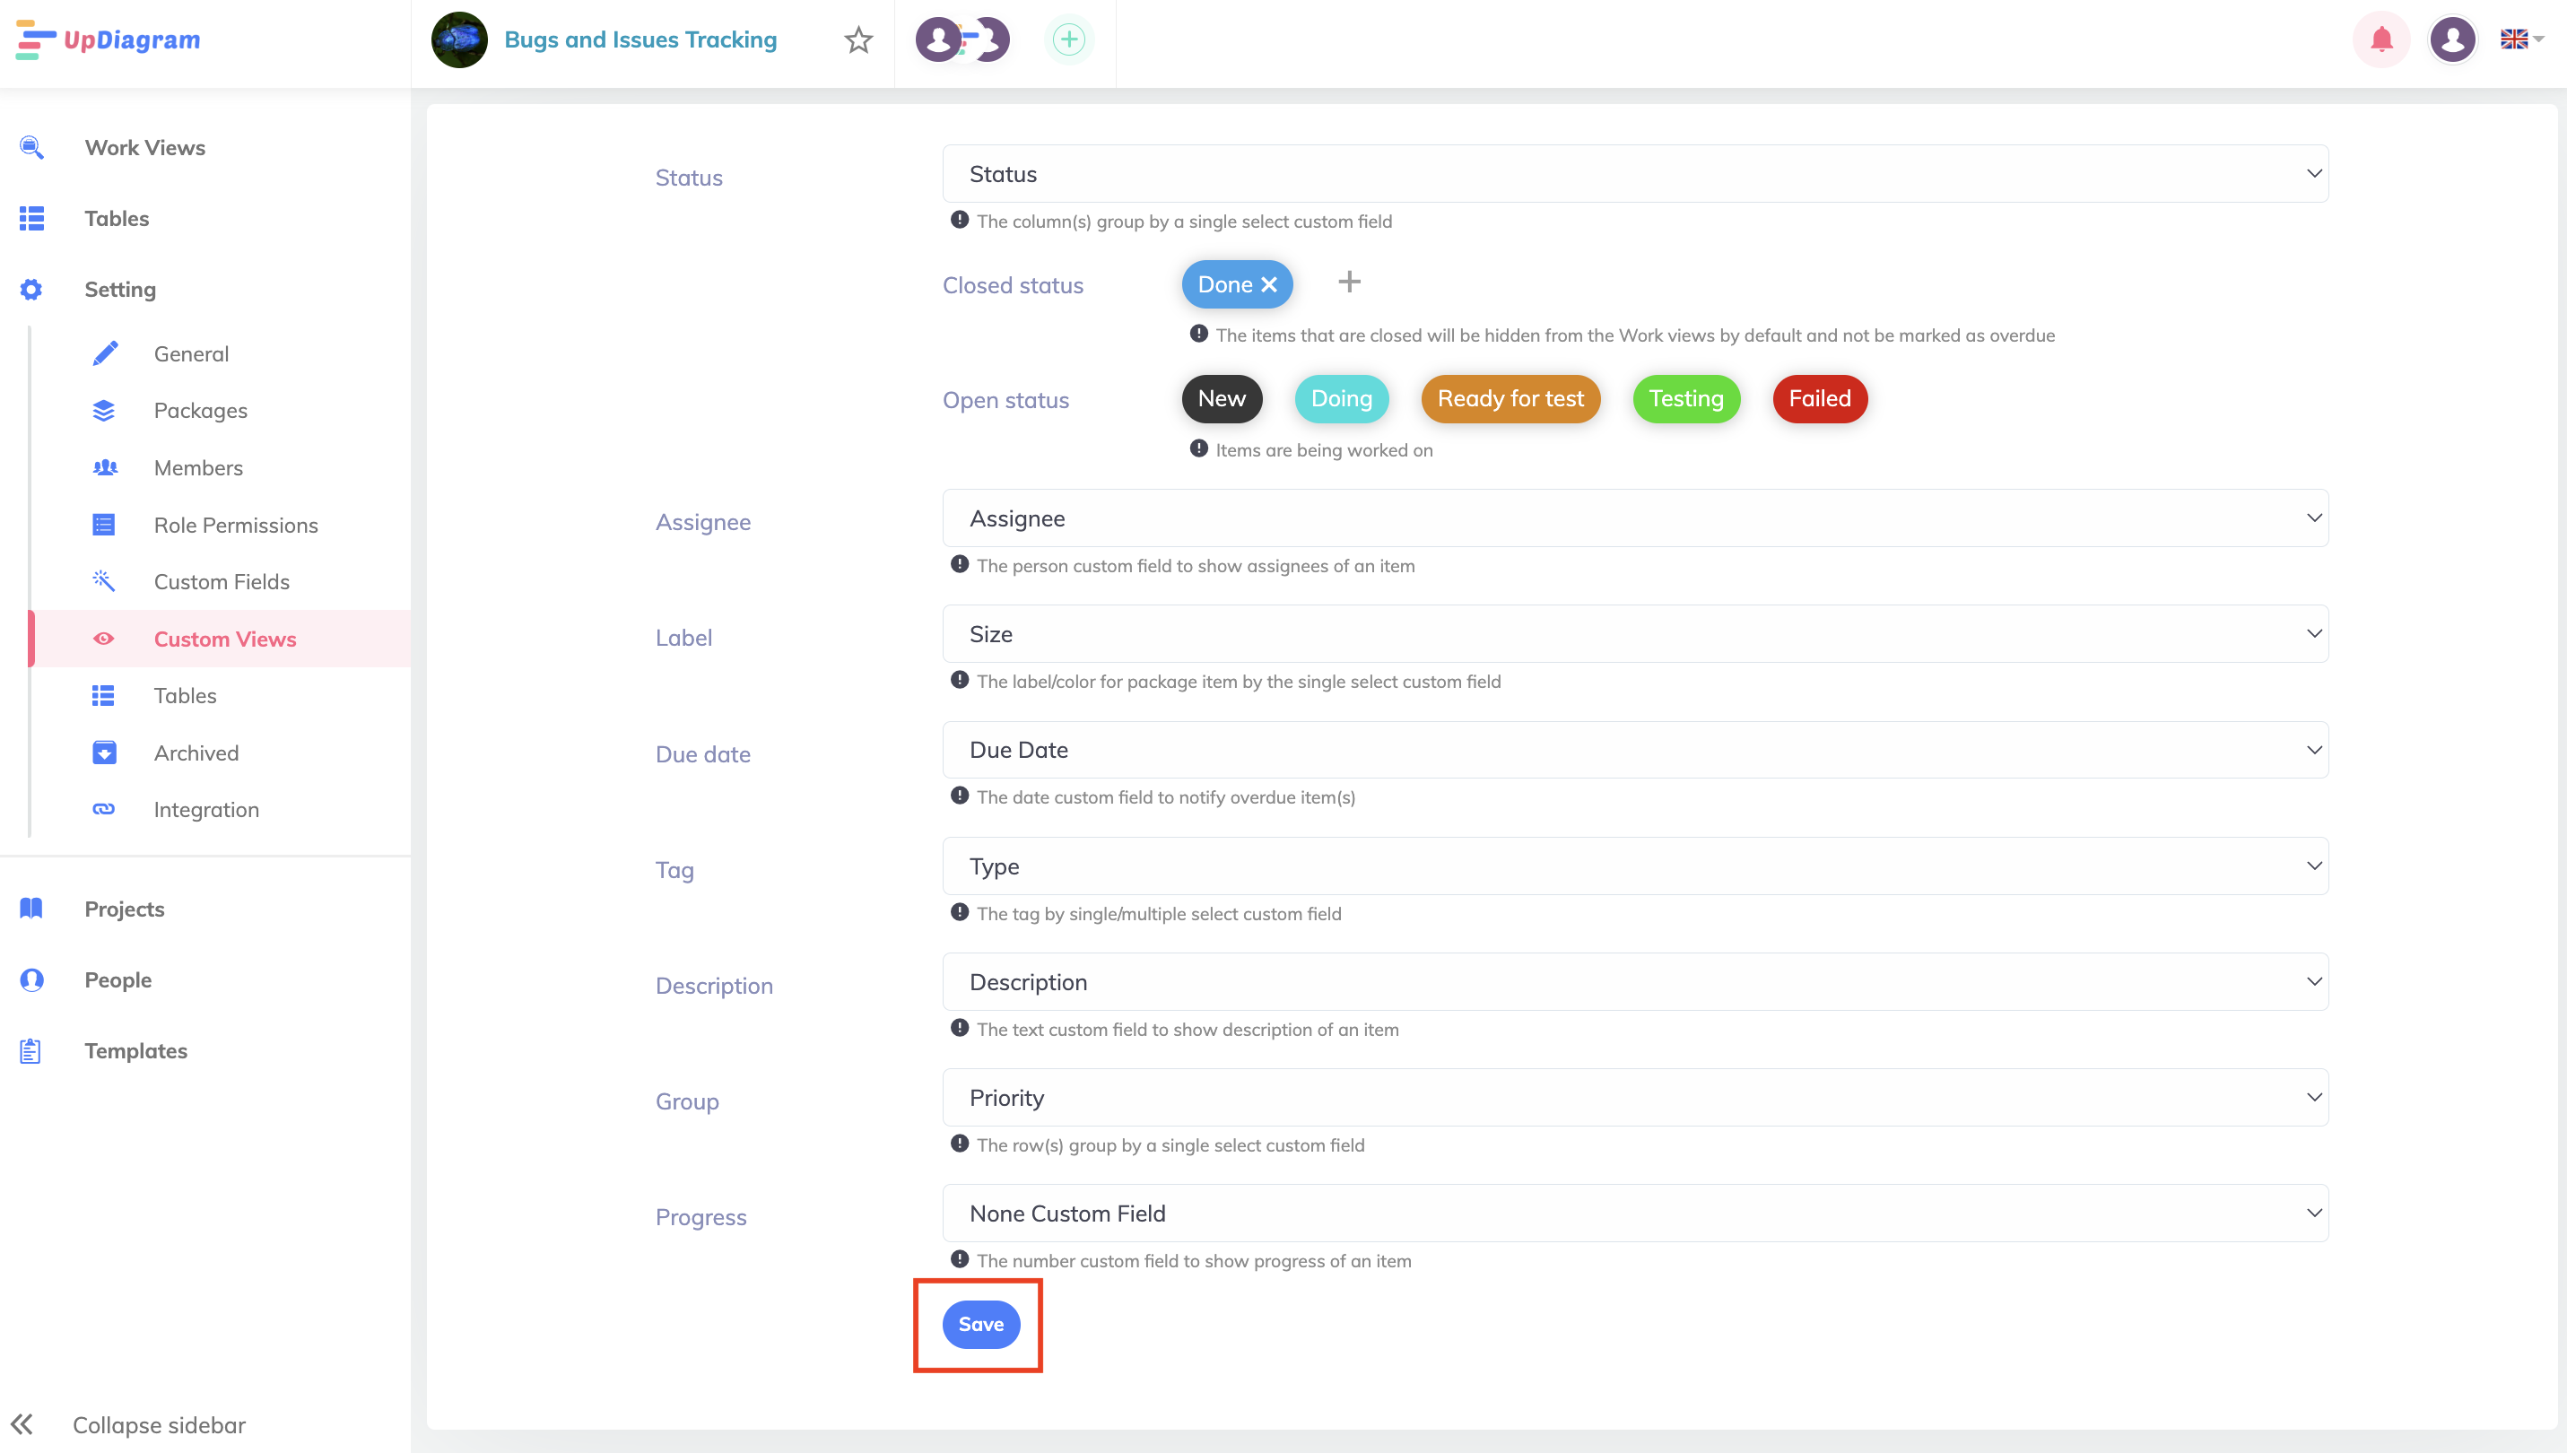Click the Packages layers icon
This screenshot has height=1453, width=2567.
[x=104, y=411]
